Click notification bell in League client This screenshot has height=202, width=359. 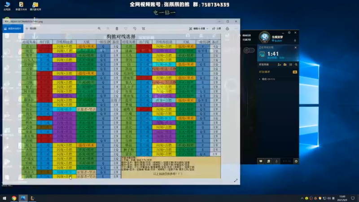(x=295, y=40)
